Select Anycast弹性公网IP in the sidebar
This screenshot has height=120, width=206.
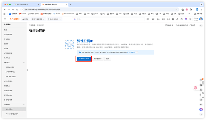[12, 114]
